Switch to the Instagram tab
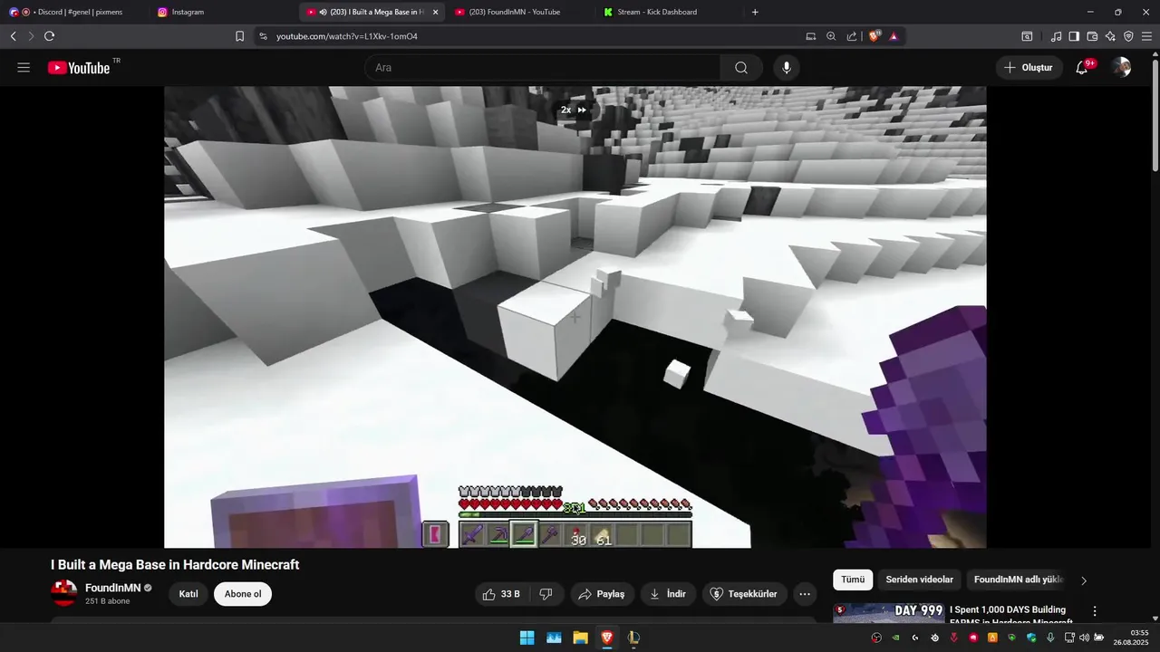Image resolution: width=1160 pixels, height=652 pixels. 222,12
